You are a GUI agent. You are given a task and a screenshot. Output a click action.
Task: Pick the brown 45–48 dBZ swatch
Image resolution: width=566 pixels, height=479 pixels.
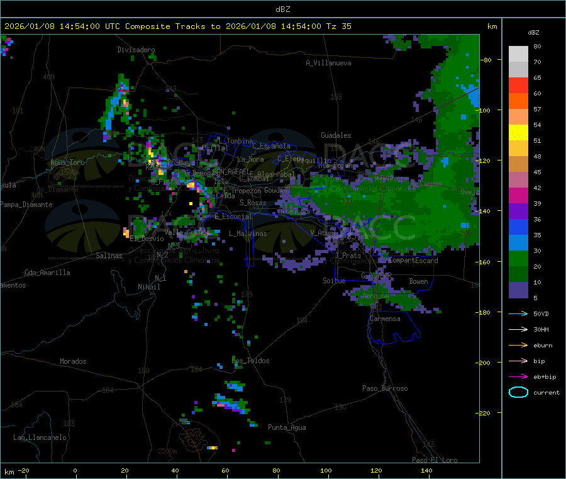click(x=518, y=164)
